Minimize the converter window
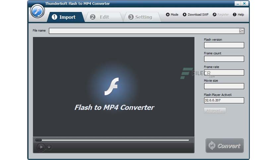The image size is (277, 160). [238, 4]
